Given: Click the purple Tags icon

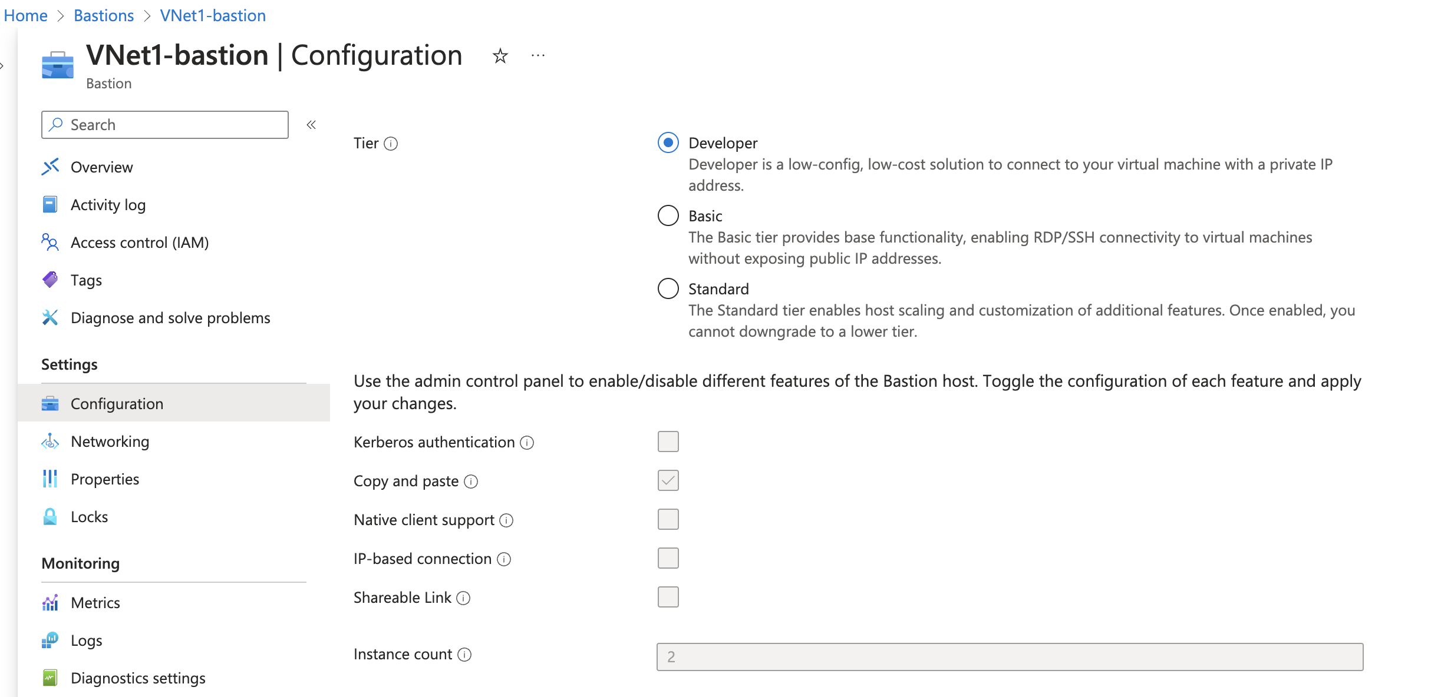Looking at the screenshot, I should pos(50,280).
